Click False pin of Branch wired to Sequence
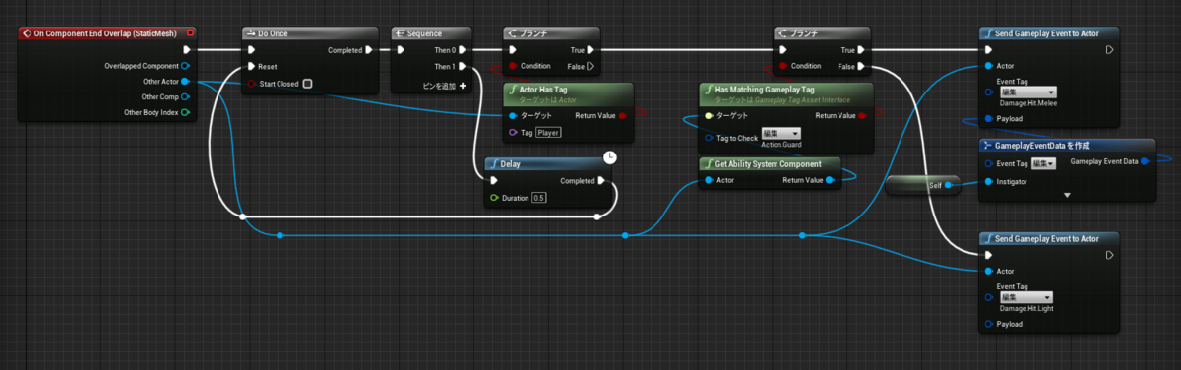 [590, 66]
